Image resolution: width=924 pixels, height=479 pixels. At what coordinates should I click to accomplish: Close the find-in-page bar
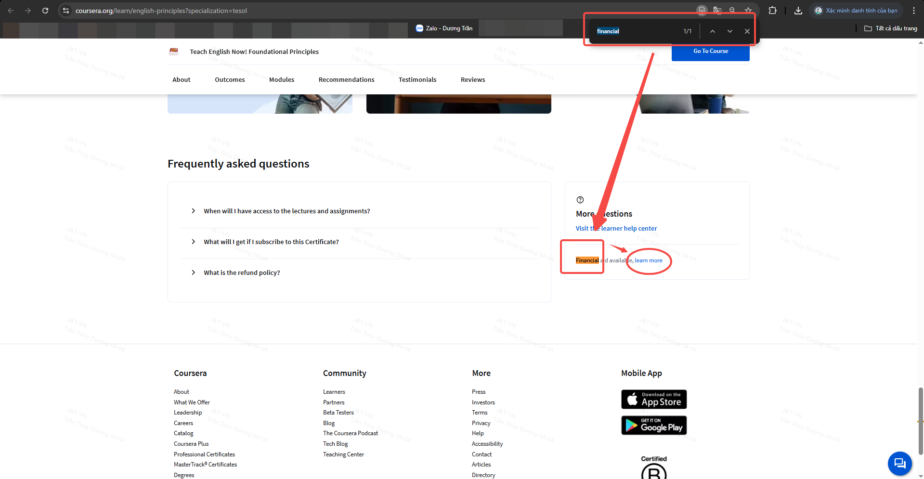point(747,31)
